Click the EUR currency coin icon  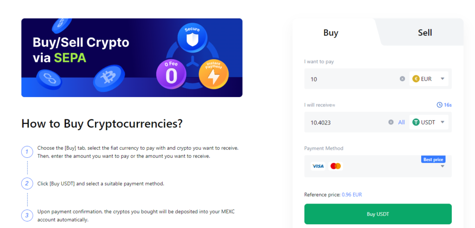(416, 79)
